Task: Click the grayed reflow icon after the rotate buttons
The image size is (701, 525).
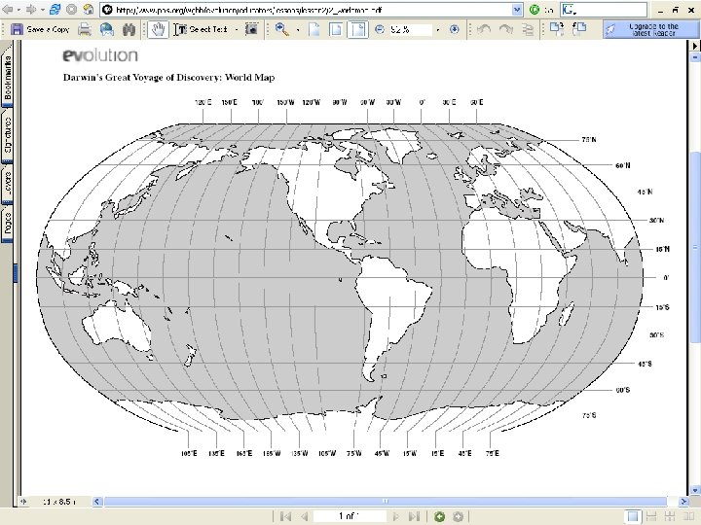Action: pos(528,29)
